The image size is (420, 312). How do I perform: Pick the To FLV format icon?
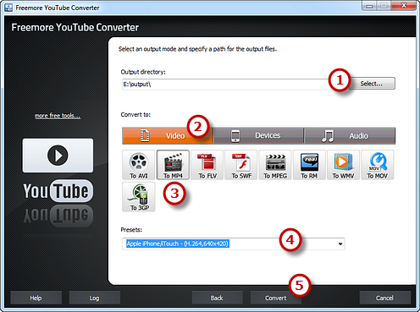point(207,165)
